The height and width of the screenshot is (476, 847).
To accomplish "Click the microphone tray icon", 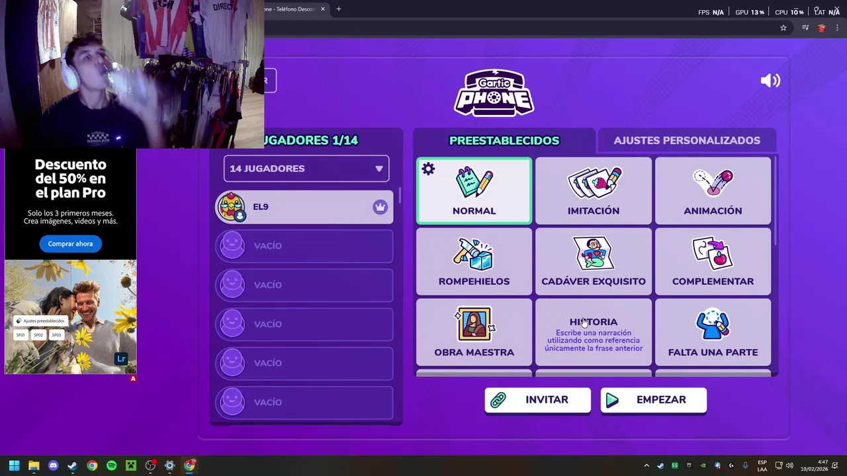I will pos(745,465).
